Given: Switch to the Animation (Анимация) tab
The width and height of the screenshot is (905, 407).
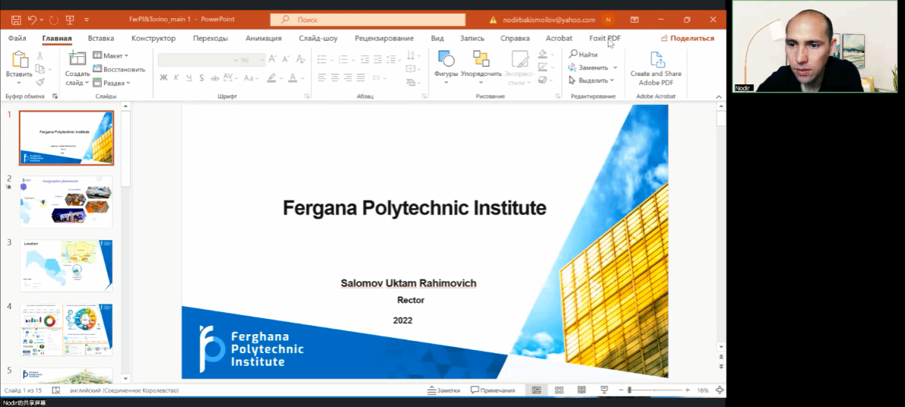Looking at the screenshot, I should [x=263, y=38].
